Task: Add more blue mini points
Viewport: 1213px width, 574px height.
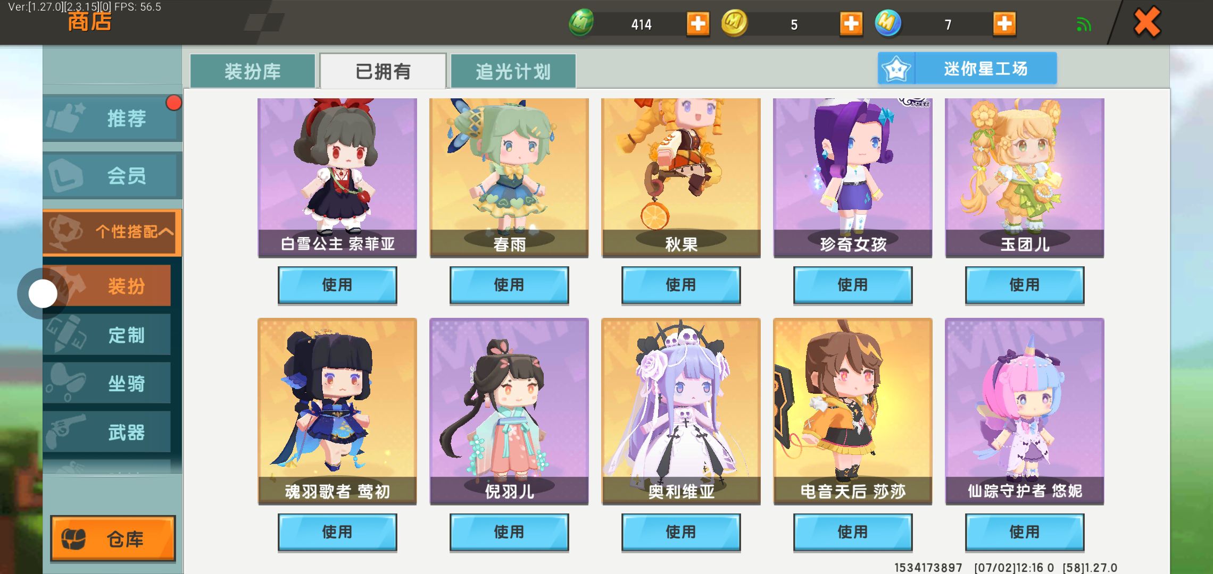Action: (1004, 24)
